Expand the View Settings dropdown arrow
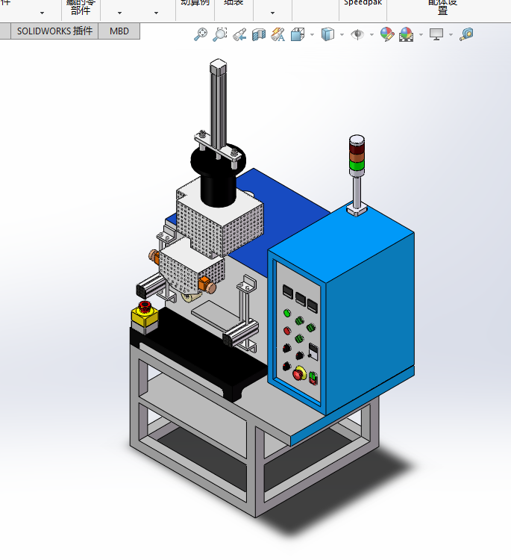511x560 pixels. click(451, 34)
